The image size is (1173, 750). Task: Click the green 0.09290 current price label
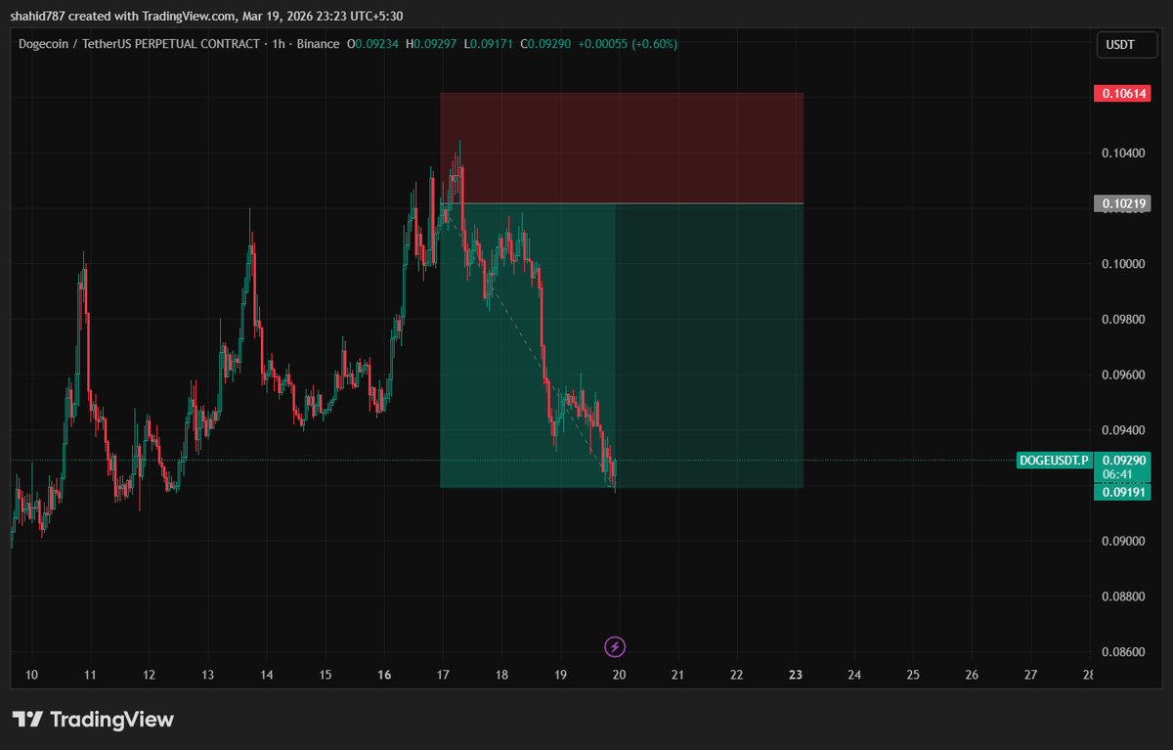tap(1121, 459)
